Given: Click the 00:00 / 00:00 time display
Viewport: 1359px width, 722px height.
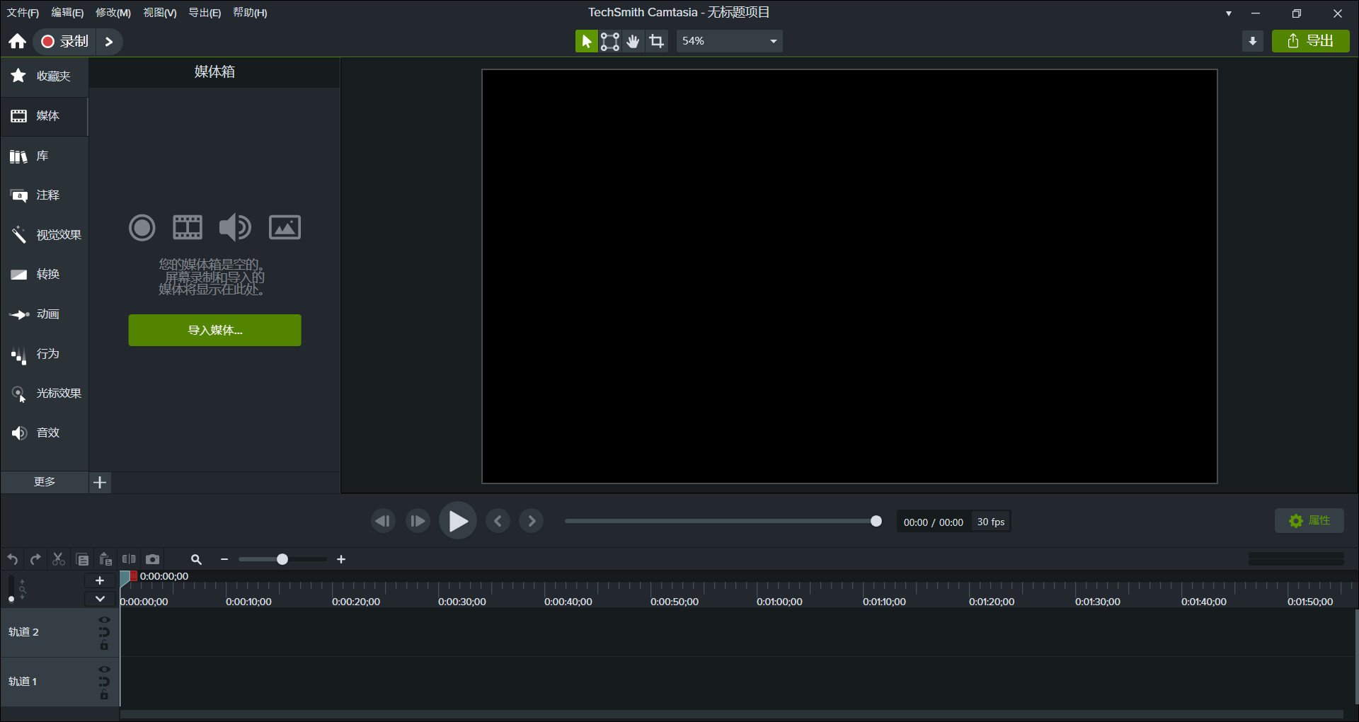Looking at the screenshot, I should 933,522.
